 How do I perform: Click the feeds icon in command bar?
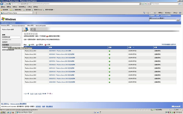click(148, 13)
